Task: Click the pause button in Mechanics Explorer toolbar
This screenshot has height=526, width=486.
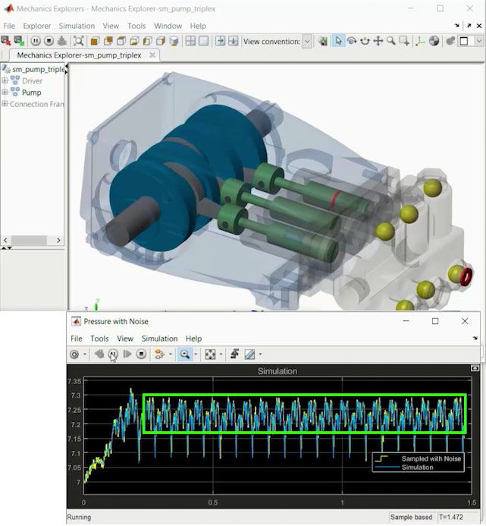Action: tap(36, 41)
